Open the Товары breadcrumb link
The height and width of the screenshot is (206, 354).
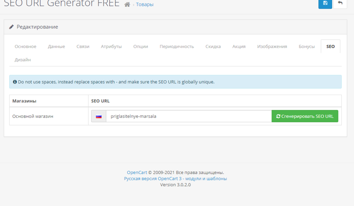144,4
